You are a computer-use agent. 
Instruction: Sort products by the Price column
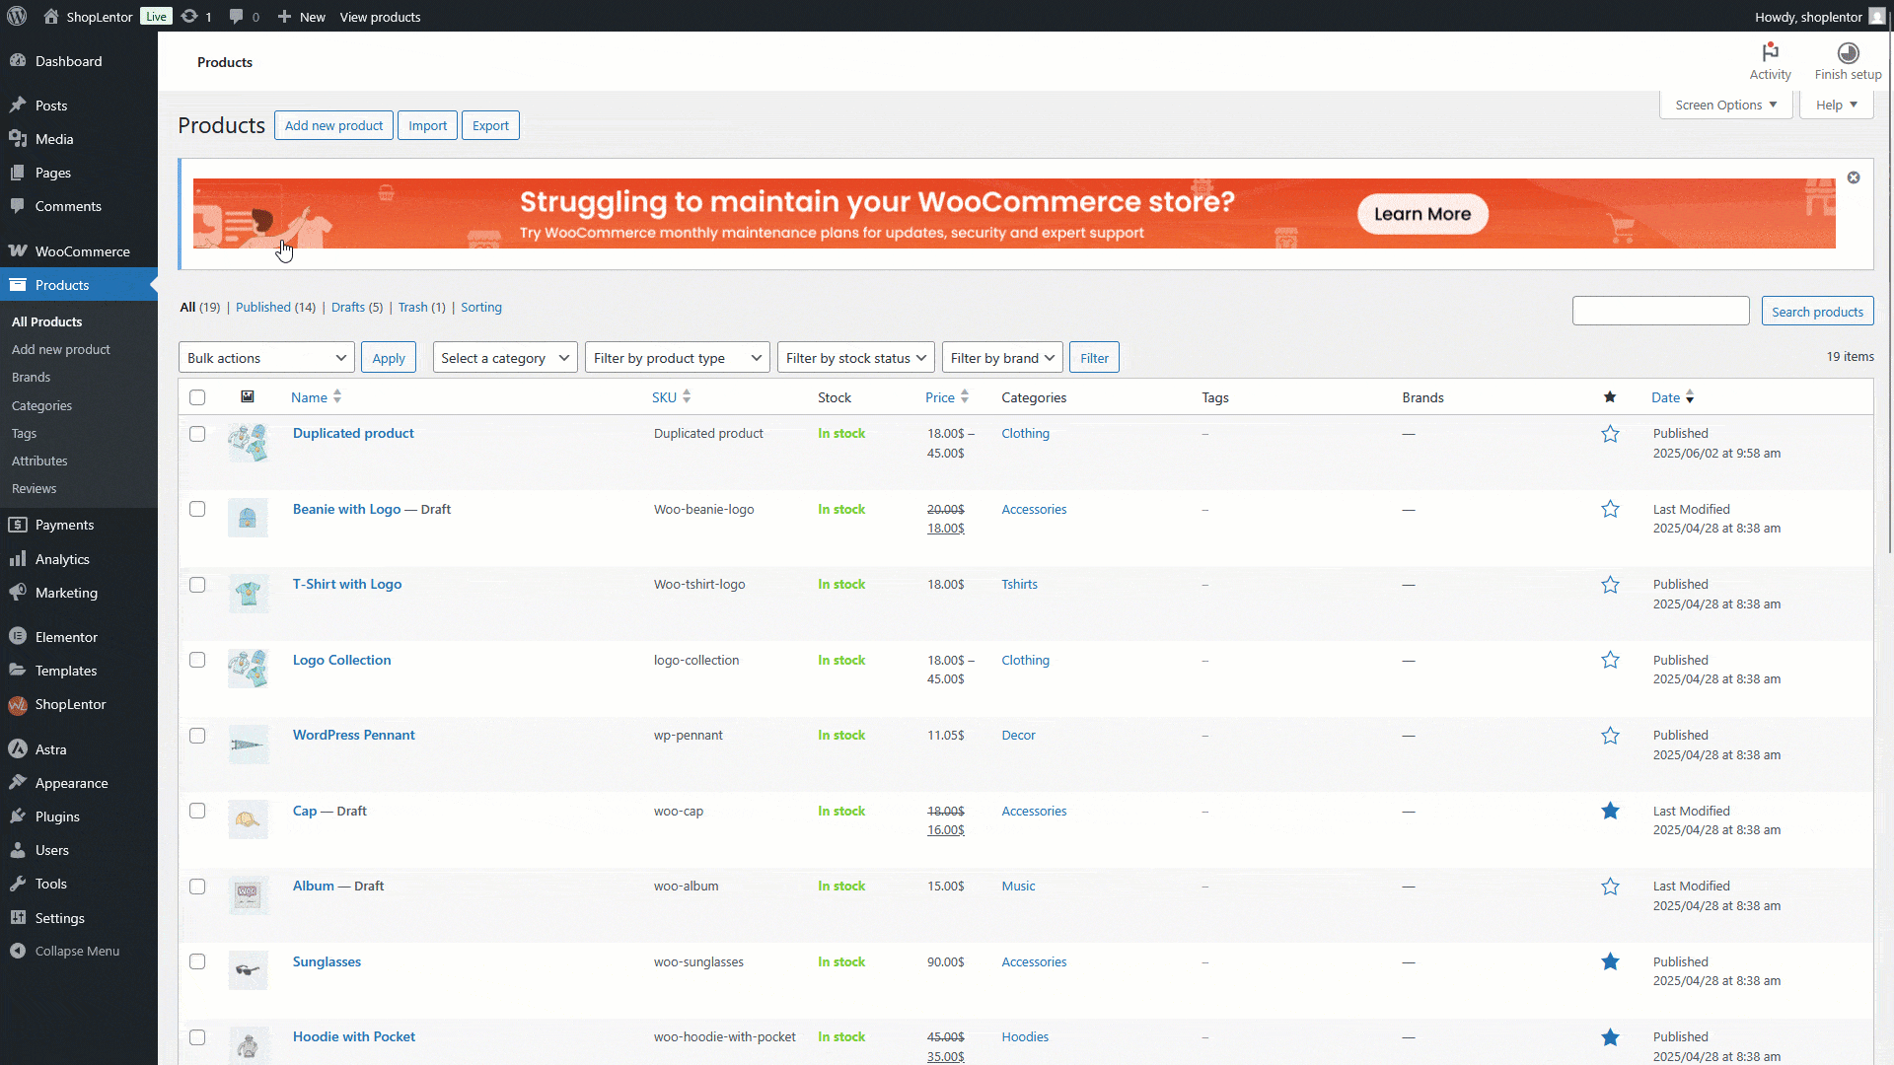pyautogui.click(x=947, y=397)
